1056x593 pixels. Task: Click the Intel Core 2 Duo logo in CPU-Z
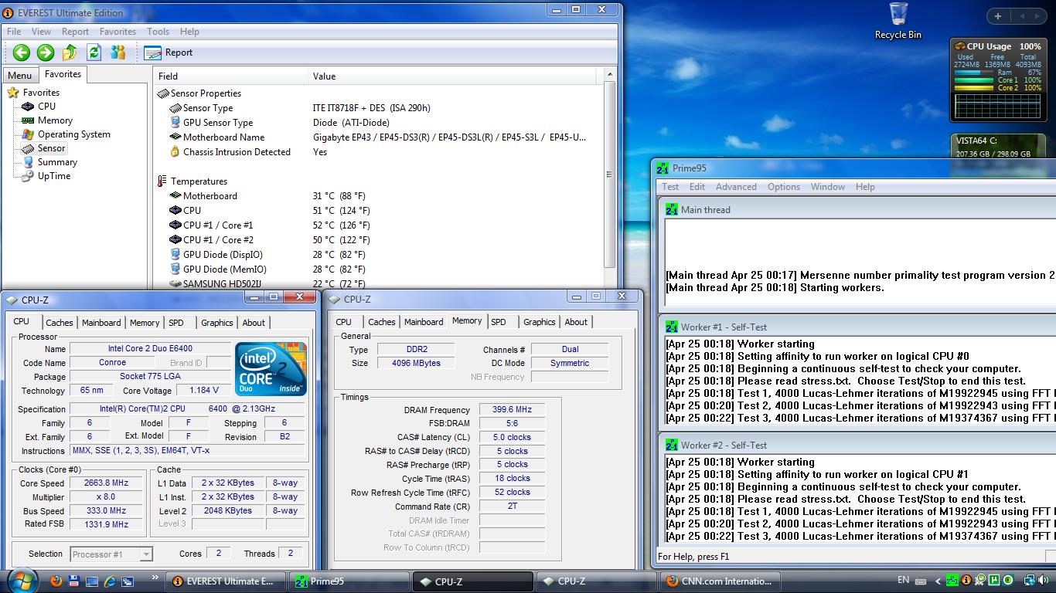pyautogui.click(x=271, y=368)
